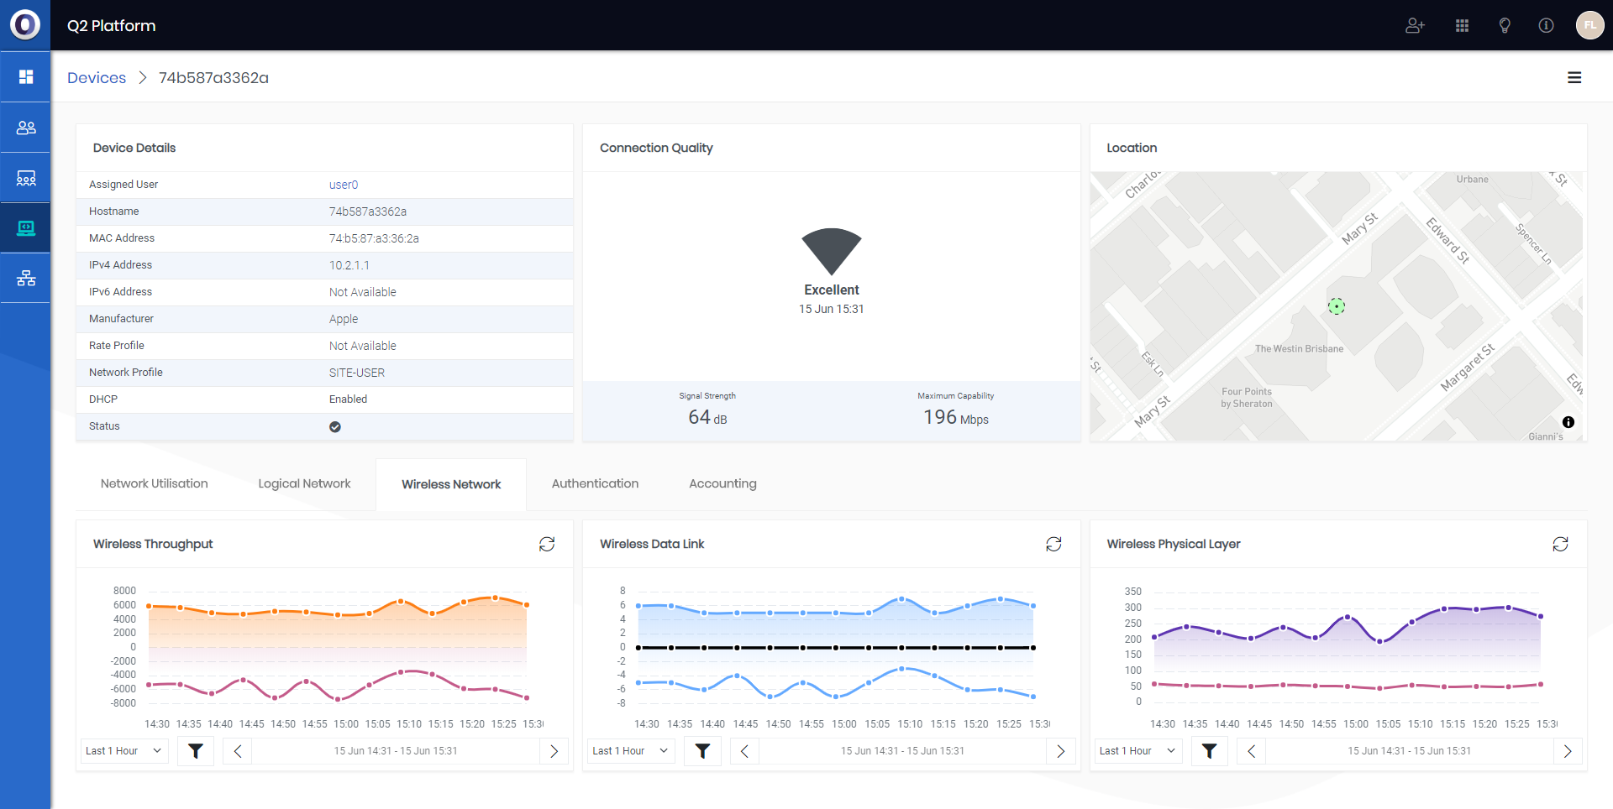Image resolution: width=1613 pixels, height=809 pixels.
Task: Click the IPv6 Address Not Available value
Action: point(362,292)
